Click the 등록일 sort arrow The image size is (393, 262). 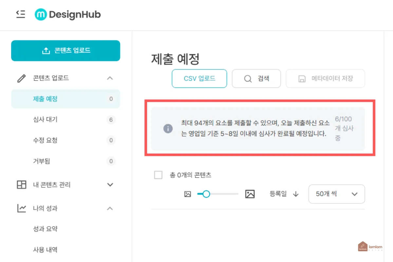tap(296, 194)
